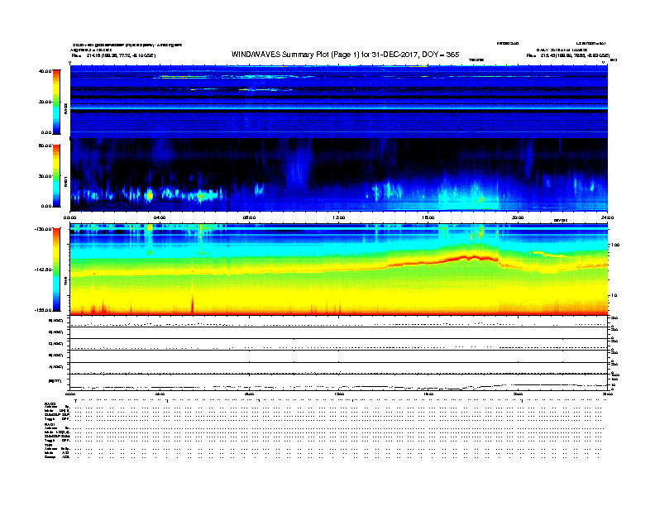655x506 pixels.
Task: Click the top-left Pos coordinates line
Action: (x=113, y=55)
